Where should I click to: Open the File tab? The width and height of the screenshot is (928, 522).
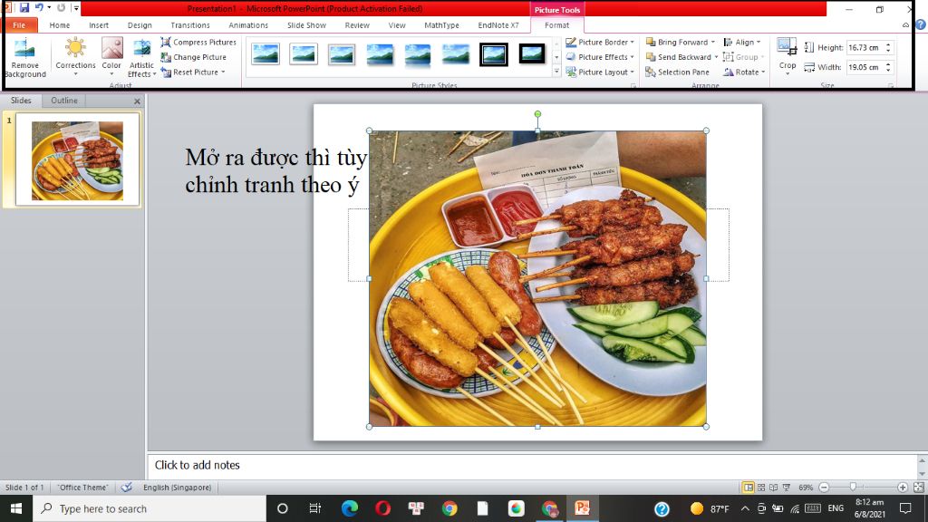click(19, 24)
